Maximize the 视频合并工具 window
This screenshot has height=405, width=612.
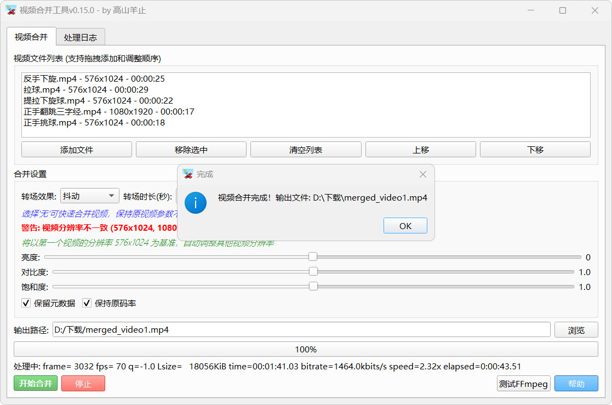click(563, 10)
